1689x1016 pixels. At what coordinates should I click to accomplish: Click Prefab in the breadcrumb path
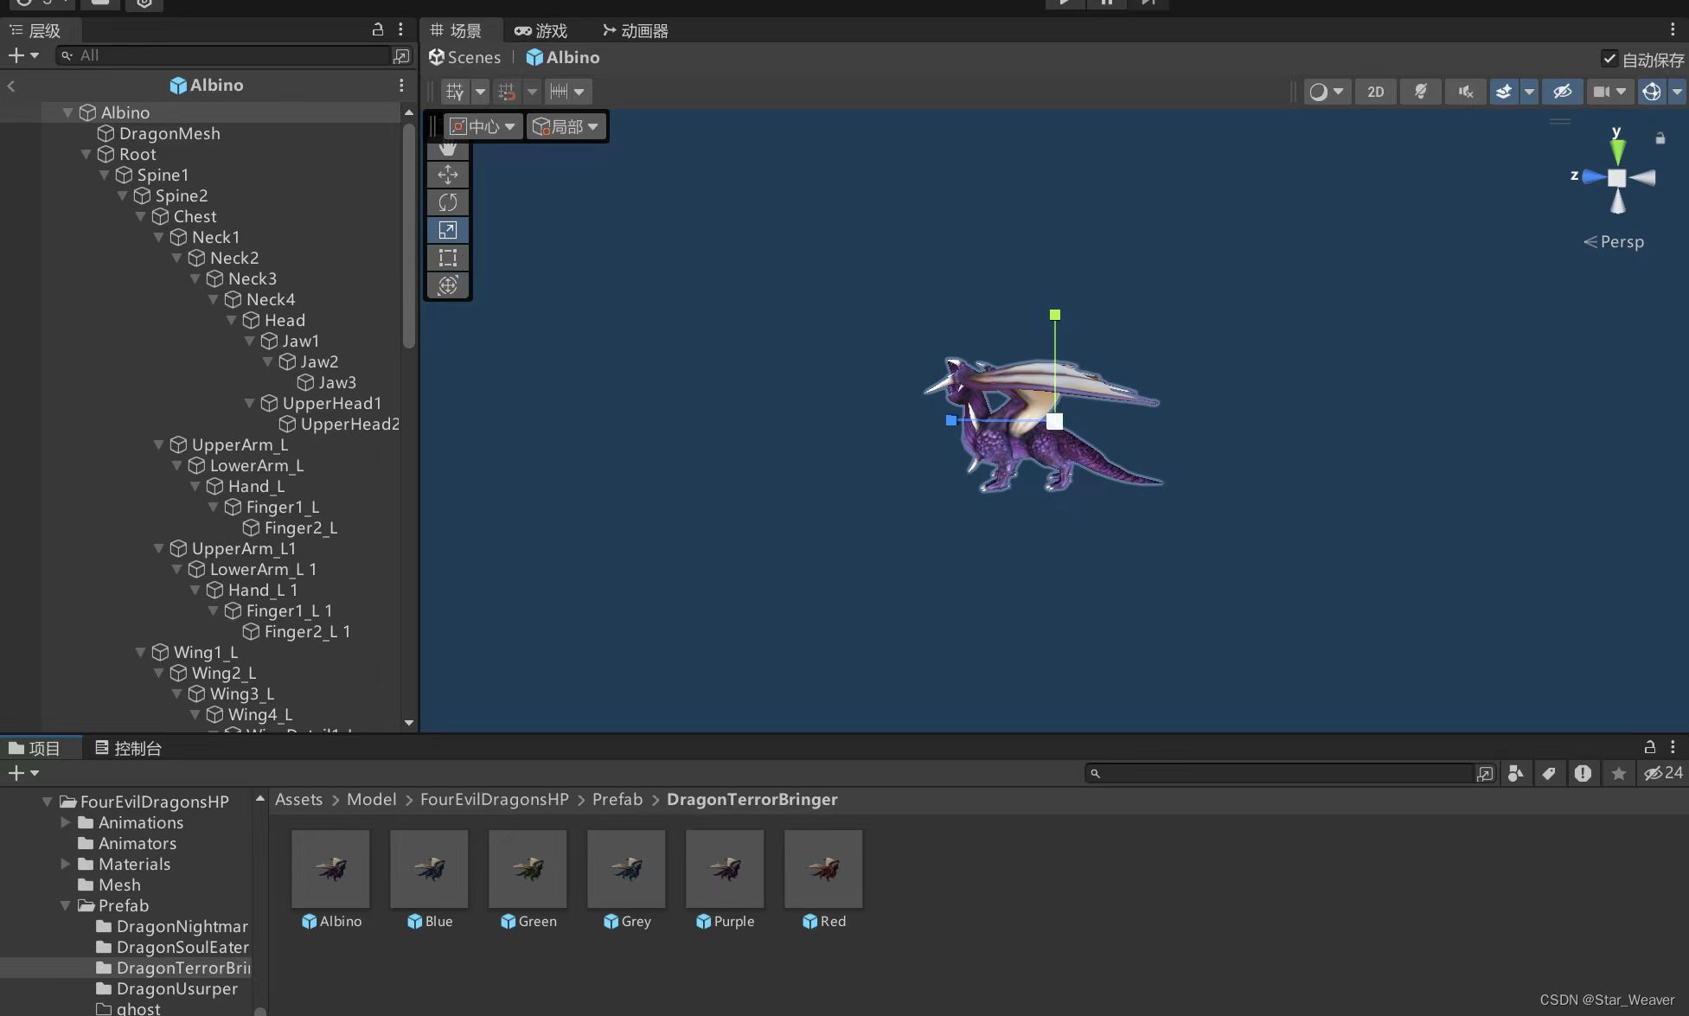(617, 800)
